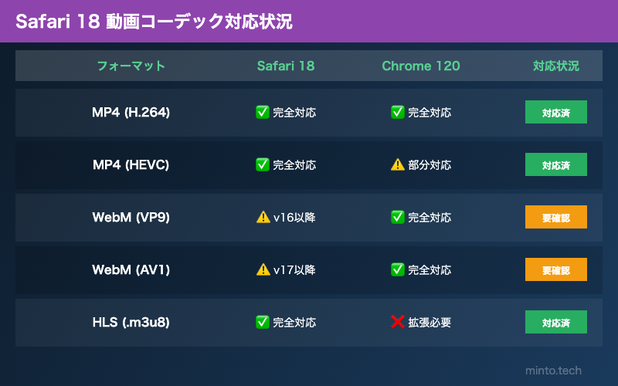This screenshot has width=618, height=386.
Task: Click the warning icon beside v16以降
Action: coord(263,217)
